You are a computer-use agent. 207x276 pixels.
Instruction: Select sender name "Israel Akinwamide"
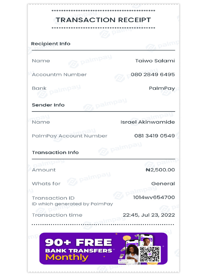tap(148, 122)
